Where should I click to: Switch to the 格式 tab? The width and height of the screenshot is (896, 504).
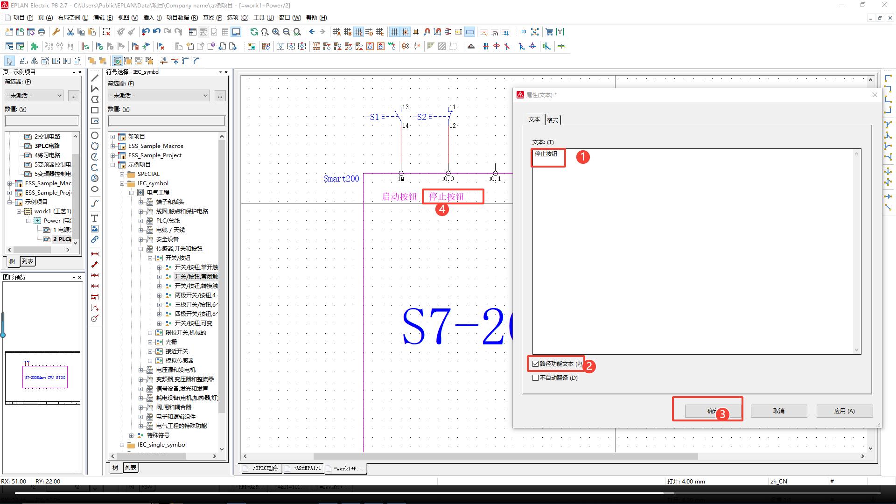click(x=553, y=120)
